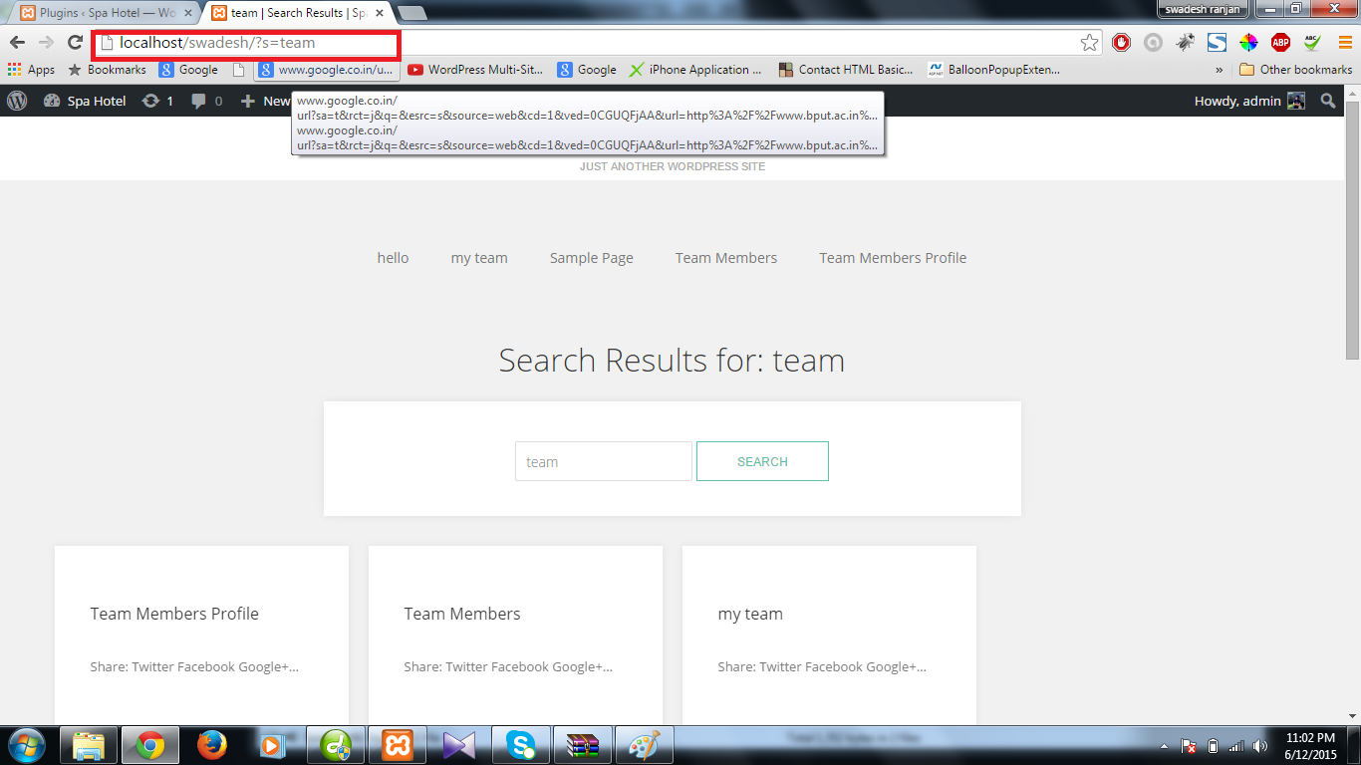Open the volume control in system tray
The image size is (1361, 765).
point(1260,746)
